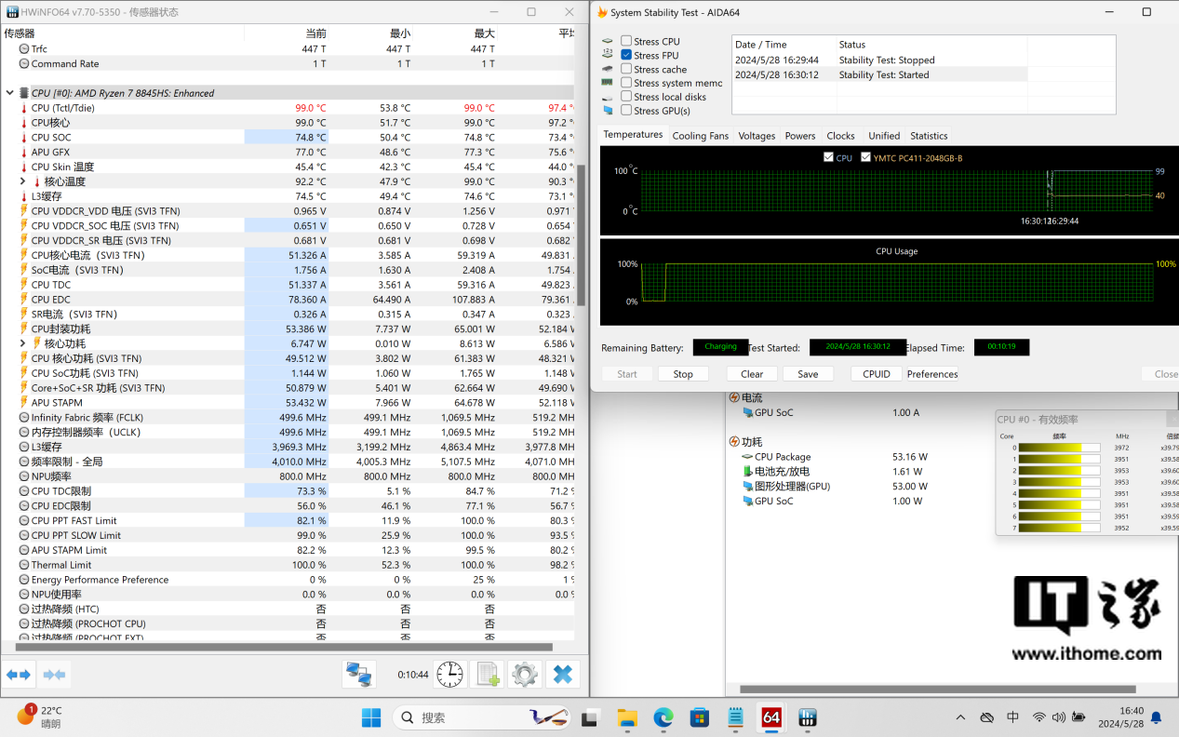
Task: Select the Temperatures tab
Action: (x=633, y=135)
